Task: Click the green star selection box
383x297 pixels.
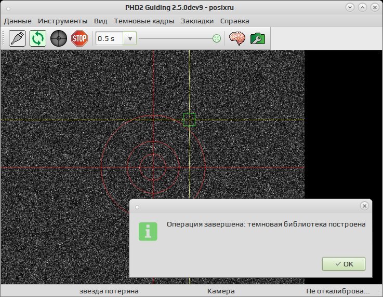Action: [189, 120]
